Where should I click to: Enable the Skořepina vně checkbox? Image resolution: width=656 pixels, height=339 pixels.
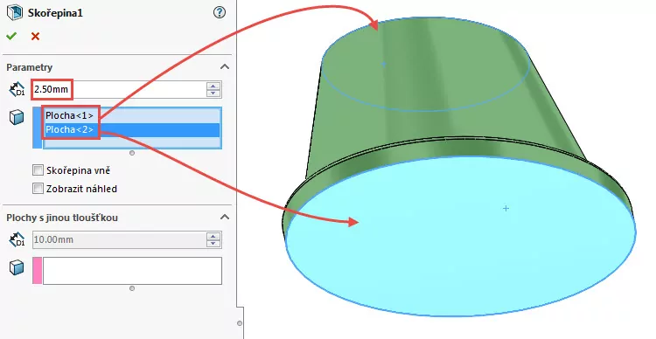click(x=38, y=170)
